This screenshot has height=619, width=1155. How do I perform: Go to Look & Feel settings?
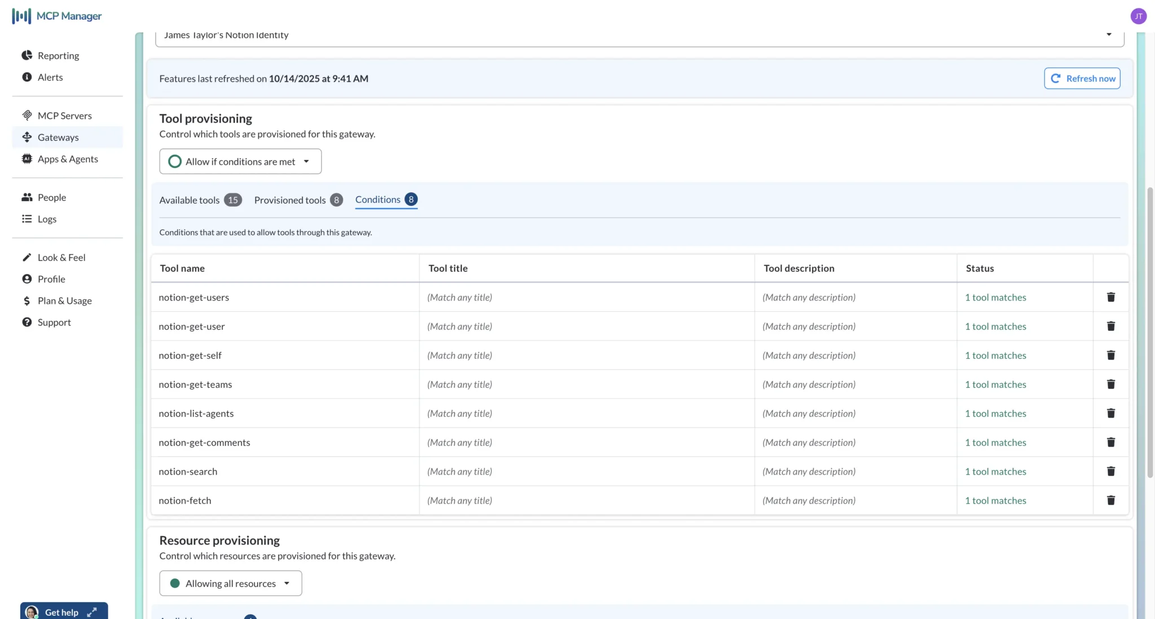point(61,257)
